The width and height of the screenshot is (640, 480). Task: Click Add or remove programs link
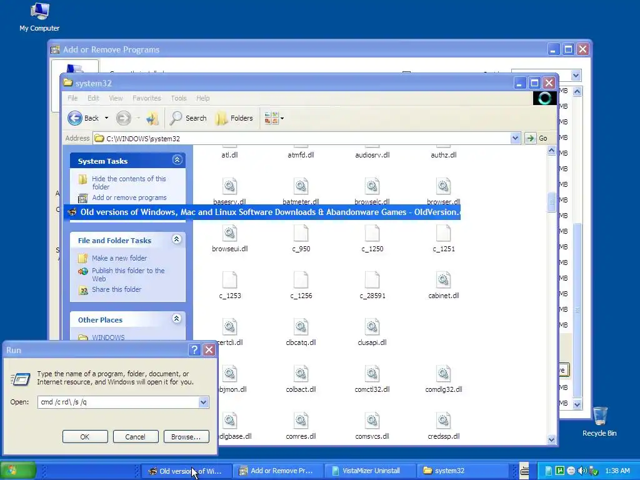tap(129, 197)
